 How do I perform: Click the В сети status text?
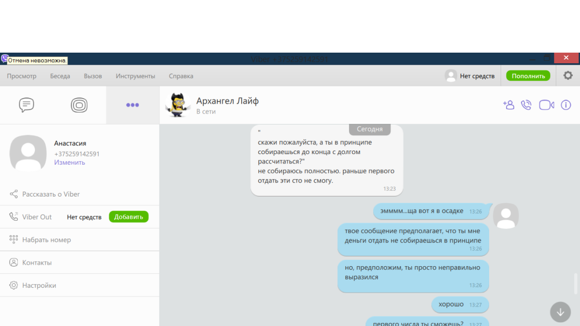(206, 112)
